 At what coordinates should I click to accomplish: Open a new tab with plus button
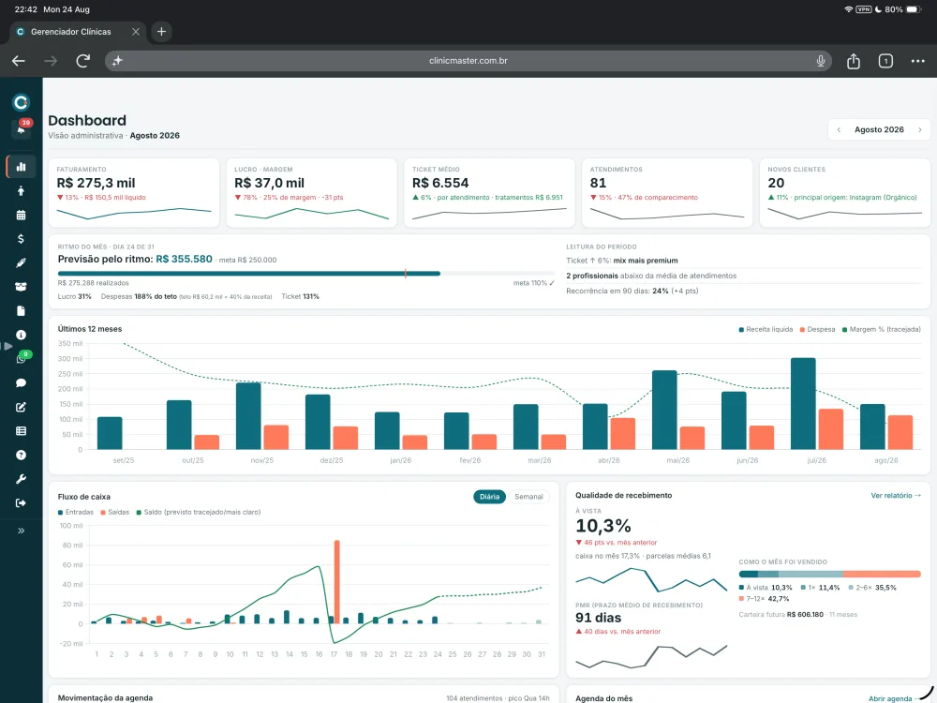tap(161, 32)
